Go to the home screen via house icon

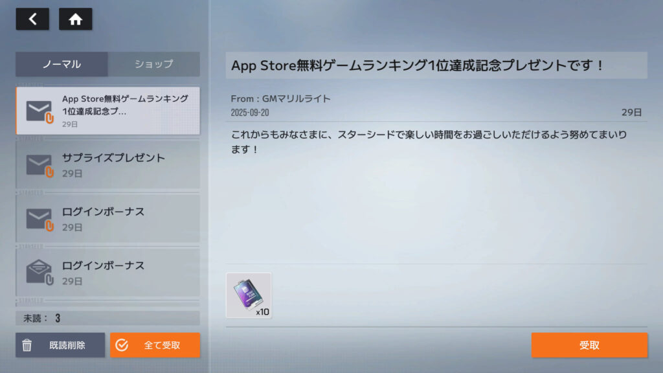pos(75,19)
